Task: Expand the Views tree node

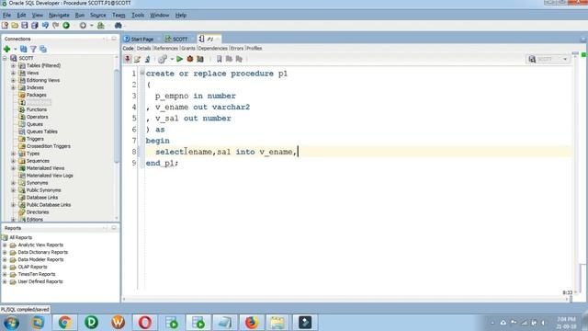Action: click(13, 73)
